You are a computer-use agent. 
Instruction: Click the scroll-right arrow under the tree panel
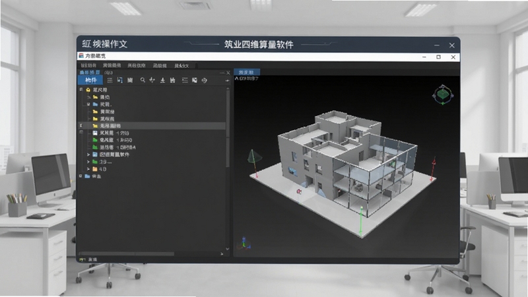(222, 253)
